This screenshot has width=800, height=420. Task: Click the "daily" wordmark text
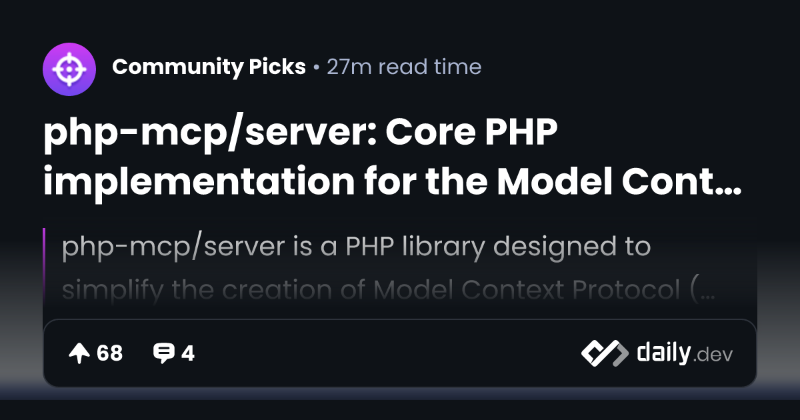click(663, 353)
